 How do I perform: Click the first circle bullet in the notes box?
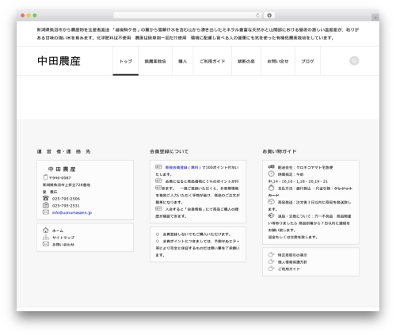(x=158, y=234)
